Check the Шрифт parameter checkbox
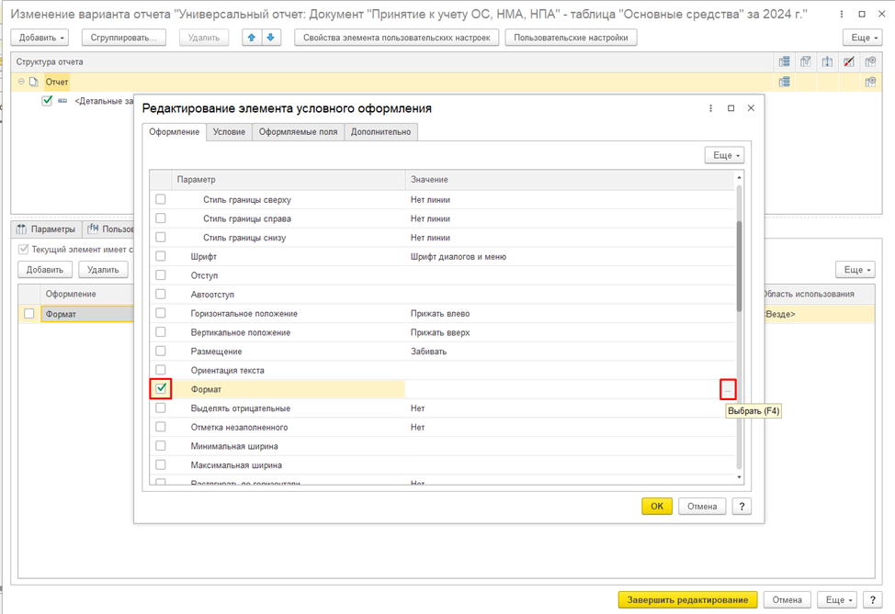Screen dimensions: 895x614 [161, 256]
